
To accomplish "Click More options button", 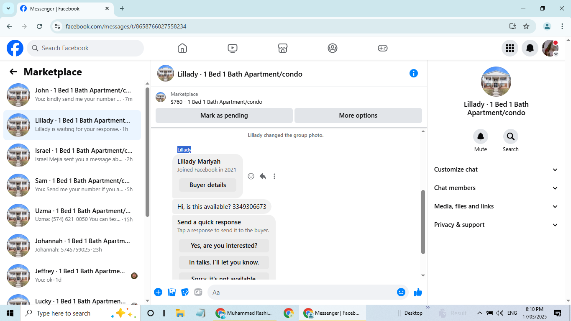I will click(358, 116).
